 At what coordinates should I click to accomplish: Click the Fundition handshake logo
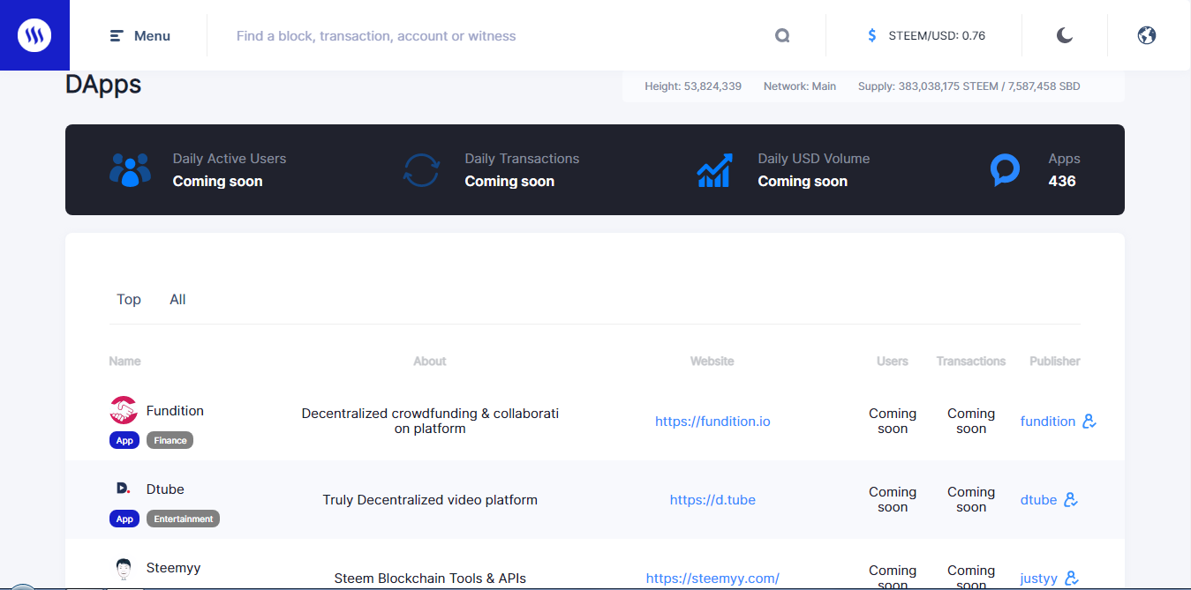[x=124, y=410]
